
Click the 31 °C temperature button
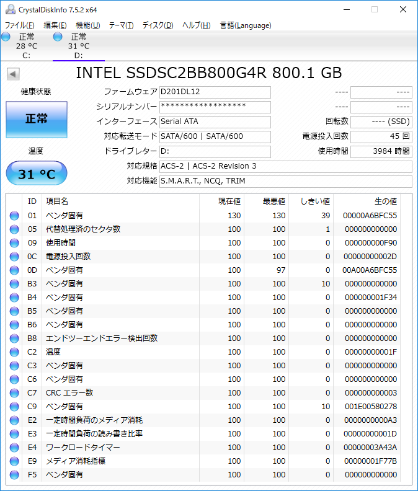point(37,174)
